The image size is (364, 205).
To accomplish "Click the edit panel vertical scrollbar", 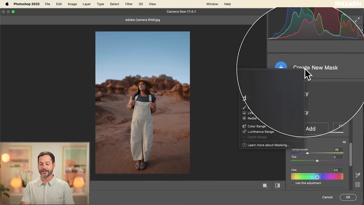I will pyautogui.click(x=351, y=155).
